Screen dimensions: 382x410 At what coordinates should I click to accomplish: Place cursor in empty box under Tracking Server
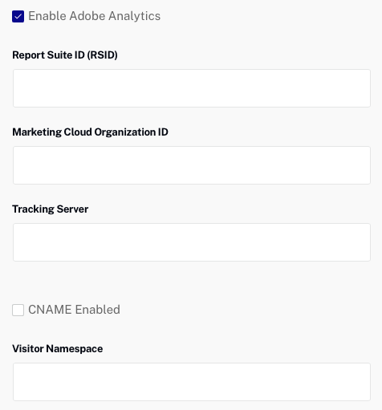pos(192,242)
